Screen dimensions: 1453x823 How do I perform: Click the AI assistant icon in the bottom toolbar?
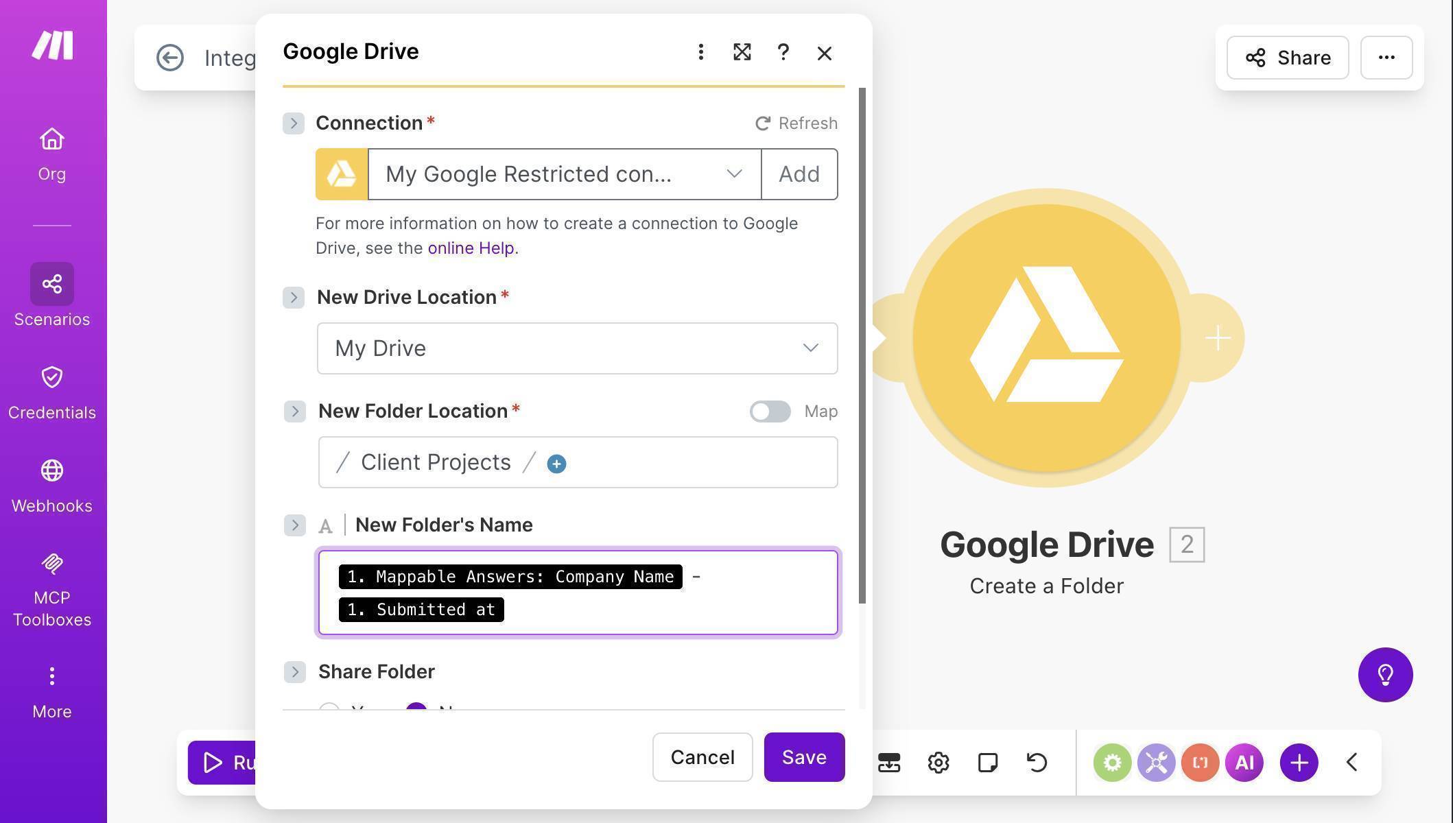coord(1244,762)
